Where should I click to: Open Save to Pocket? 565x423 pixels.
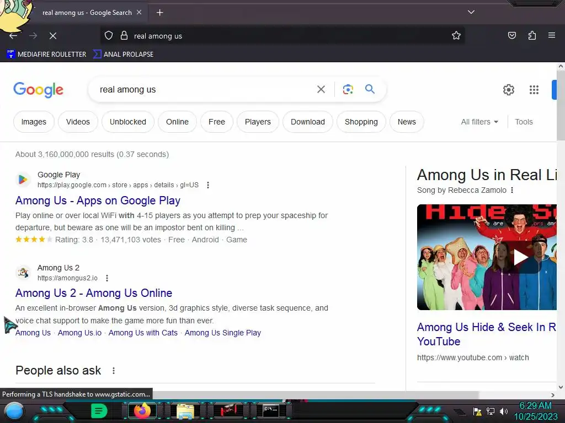512,35
